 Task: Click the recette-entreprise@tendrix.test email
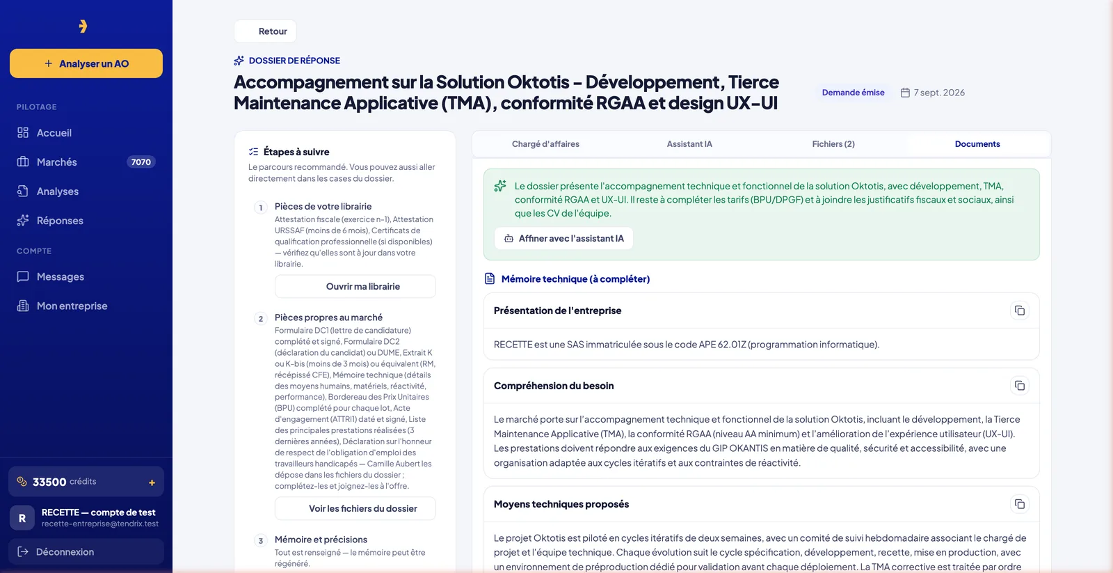[x=100, y=524]
